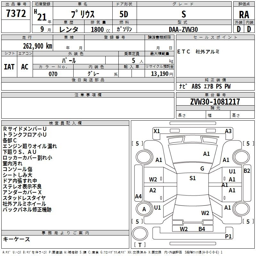
Task: Click the color number 070
Action: coord(53,74)
